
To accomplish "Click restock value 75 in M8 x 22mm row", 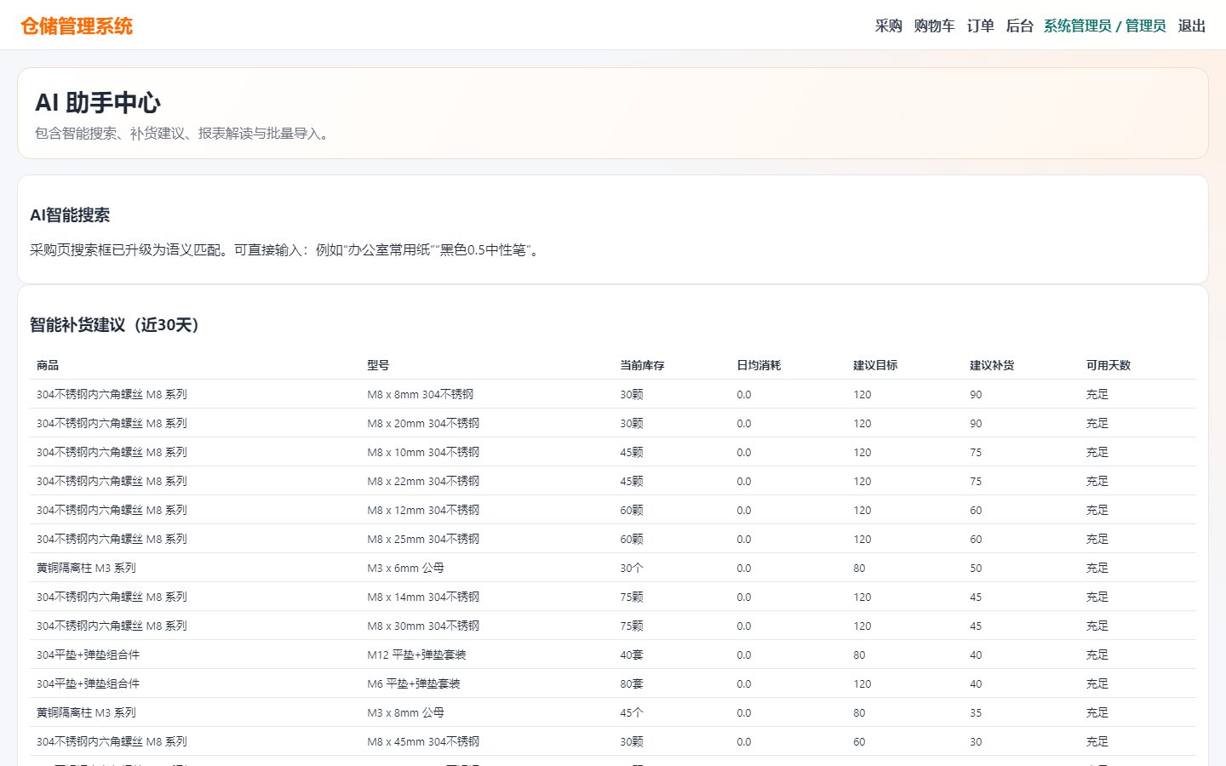I will tap(976, 481).
